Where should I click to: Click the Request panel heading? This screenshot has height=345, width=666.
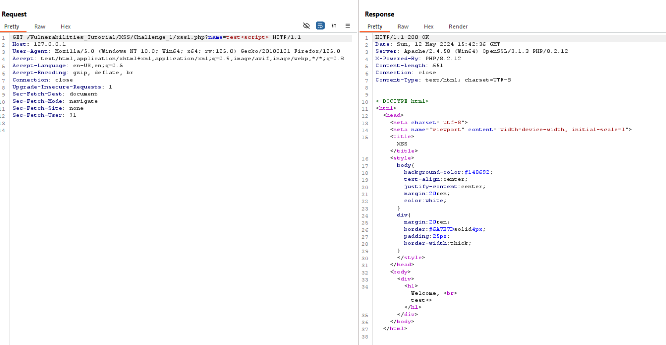pyautogui.click(x=14, y=14)
